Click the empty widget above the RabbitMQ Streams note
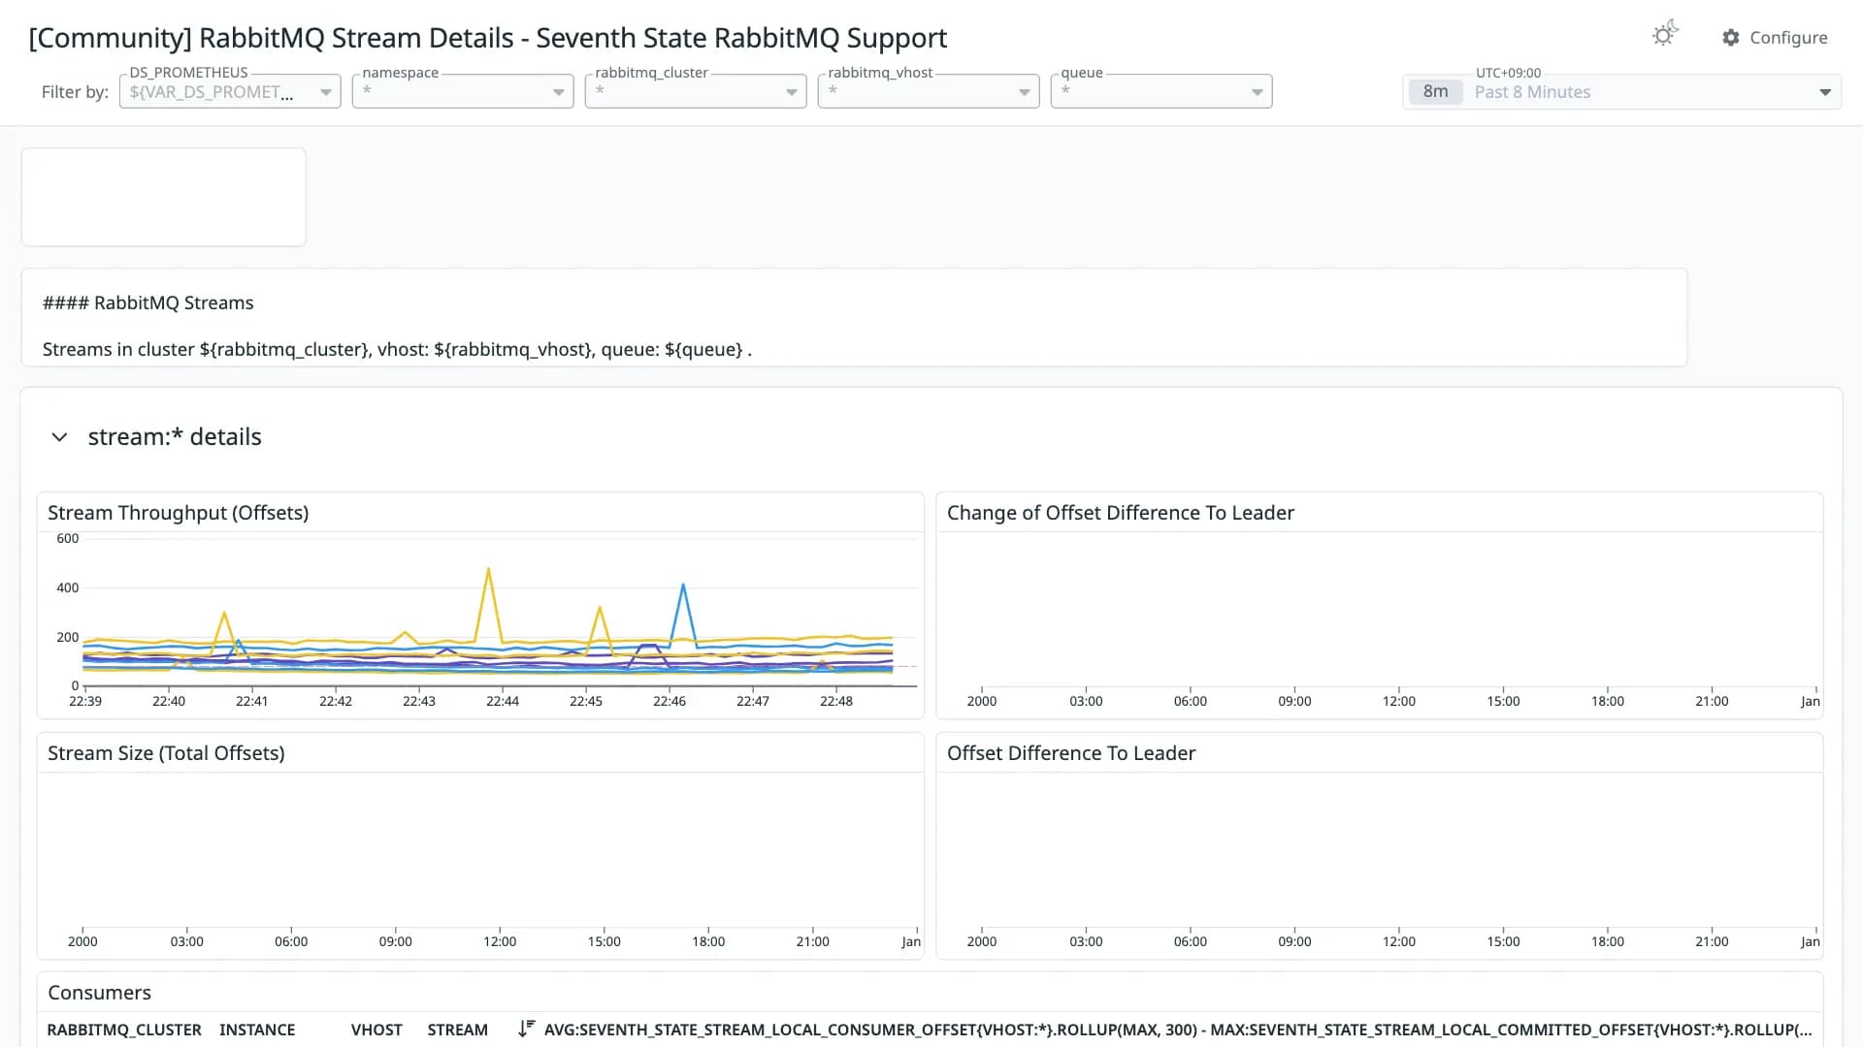Screen dimensions: 1863x1047 coord(163,197)
